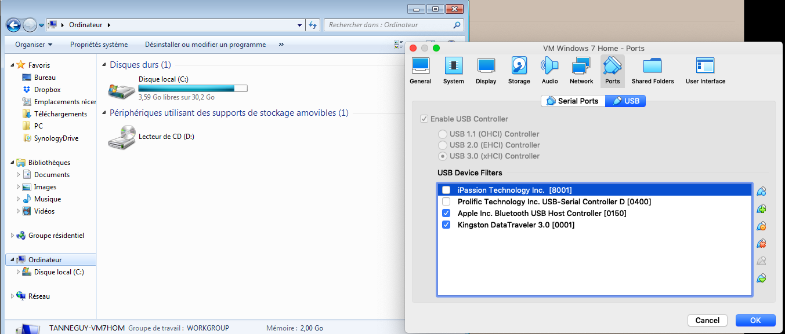Open Téléchargements in Favoris
The height and width of the screenshot is (334, 785).
coord(54,114)
